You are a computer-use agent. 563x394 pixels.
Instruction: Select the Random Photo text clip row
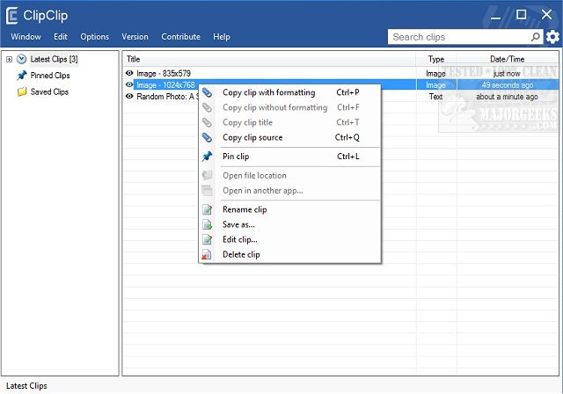click(341, 96)
